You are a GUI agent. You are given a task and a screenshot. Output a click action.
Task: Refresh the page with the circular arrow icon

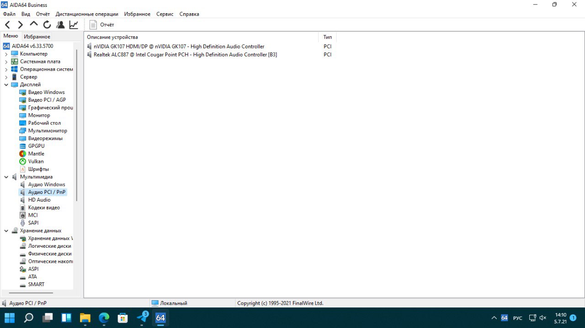[x=47, y=25]
